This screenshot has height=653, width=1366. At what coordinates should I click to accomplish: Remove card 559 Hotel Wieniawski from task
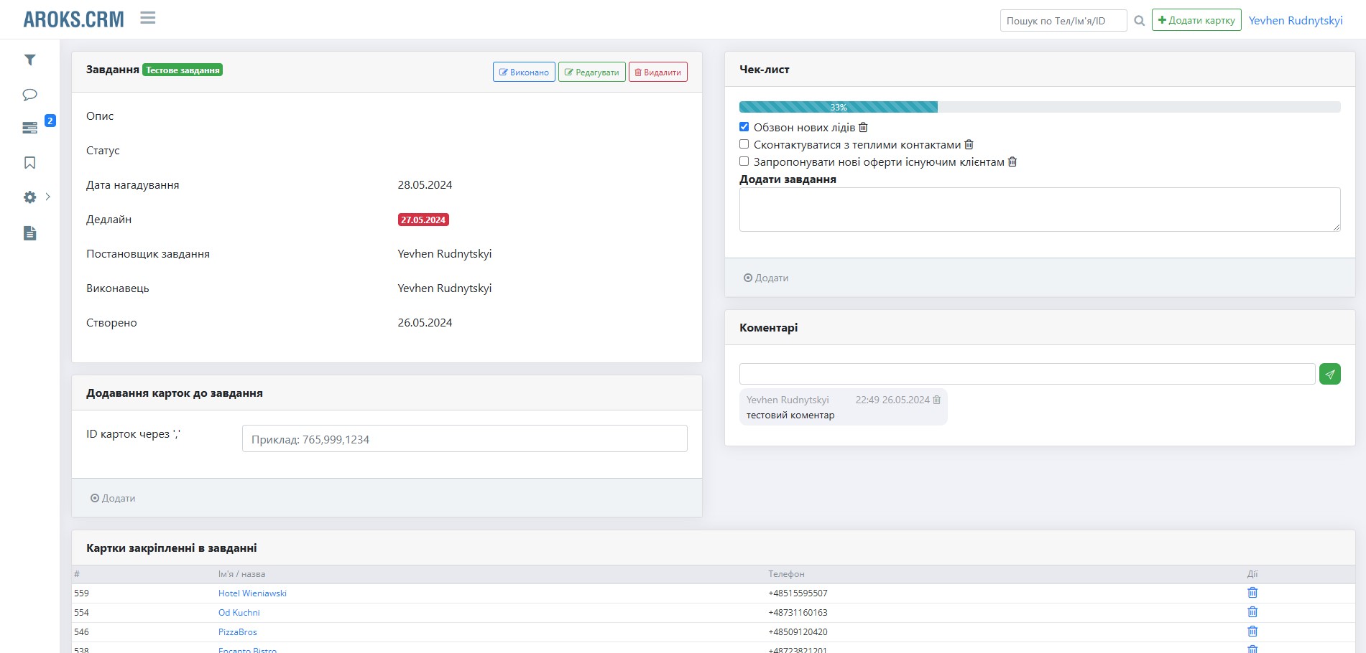(1252, 593)
